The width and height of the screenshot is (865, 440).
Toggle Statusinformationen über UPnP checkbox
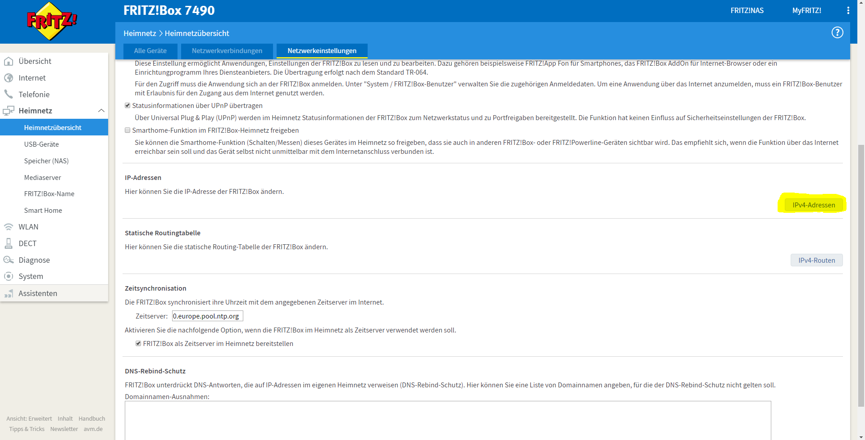pos(127,105)
